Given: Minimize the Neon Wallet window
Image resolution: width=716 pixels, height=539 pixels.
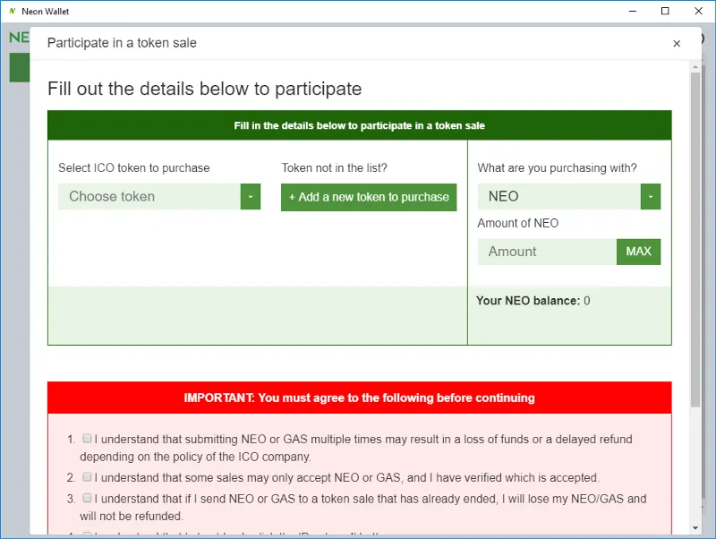Looking at the screenshot, I should 633,11.
